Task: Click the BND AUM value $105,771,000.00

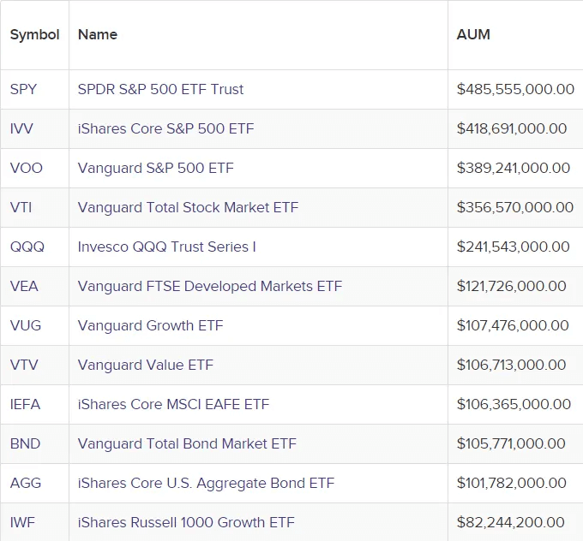Action: [511, 443]
